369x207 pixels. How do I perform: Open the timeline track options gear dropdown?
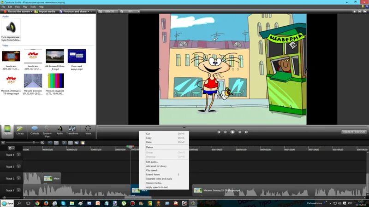click(11, 148)
